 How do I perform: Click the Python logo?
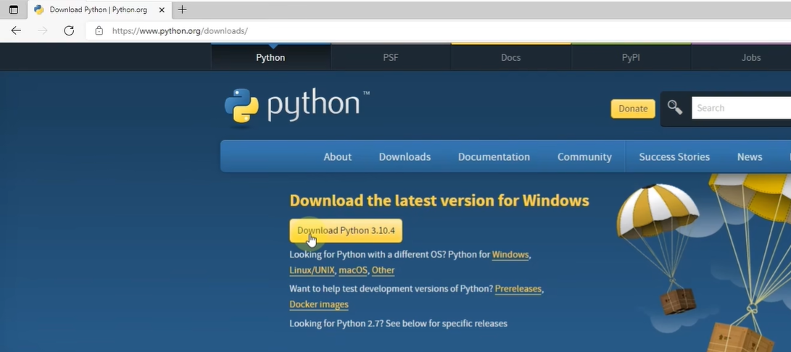(297, 106)
